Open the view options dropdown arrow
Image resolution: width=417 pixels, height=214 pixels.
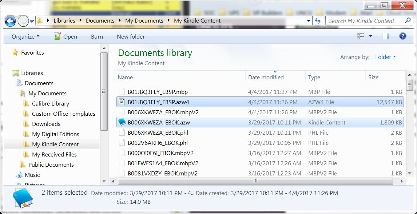click(x=370, y=36)
